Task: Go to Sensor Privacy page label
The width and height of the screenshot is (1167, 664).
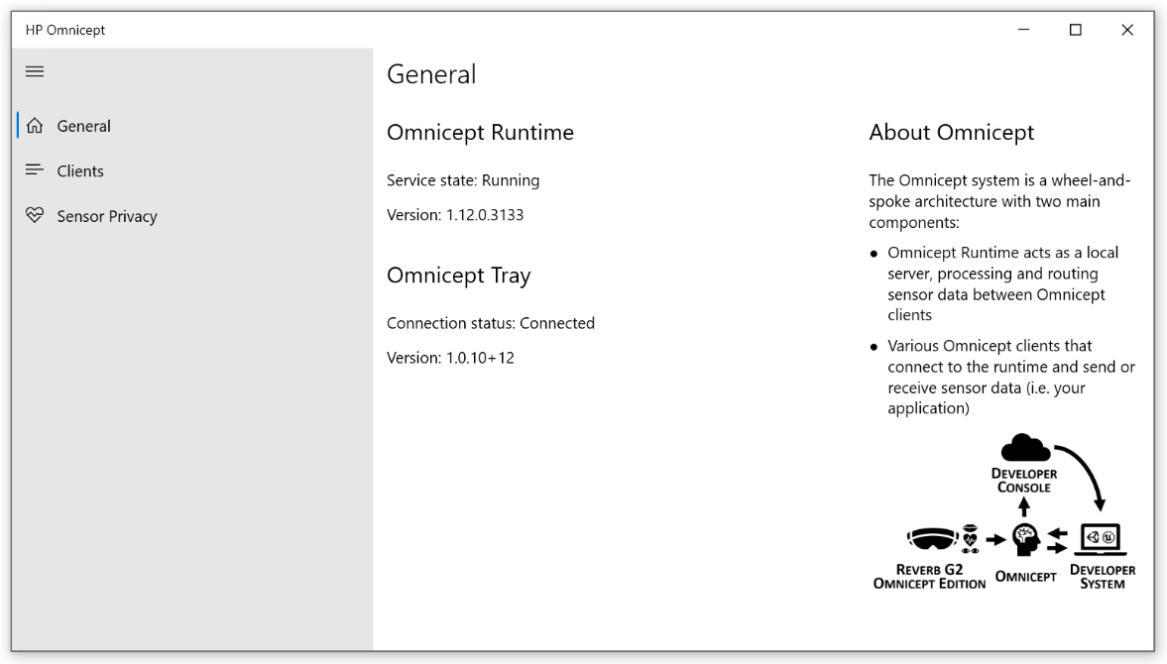Action: [x=107, y=216]
